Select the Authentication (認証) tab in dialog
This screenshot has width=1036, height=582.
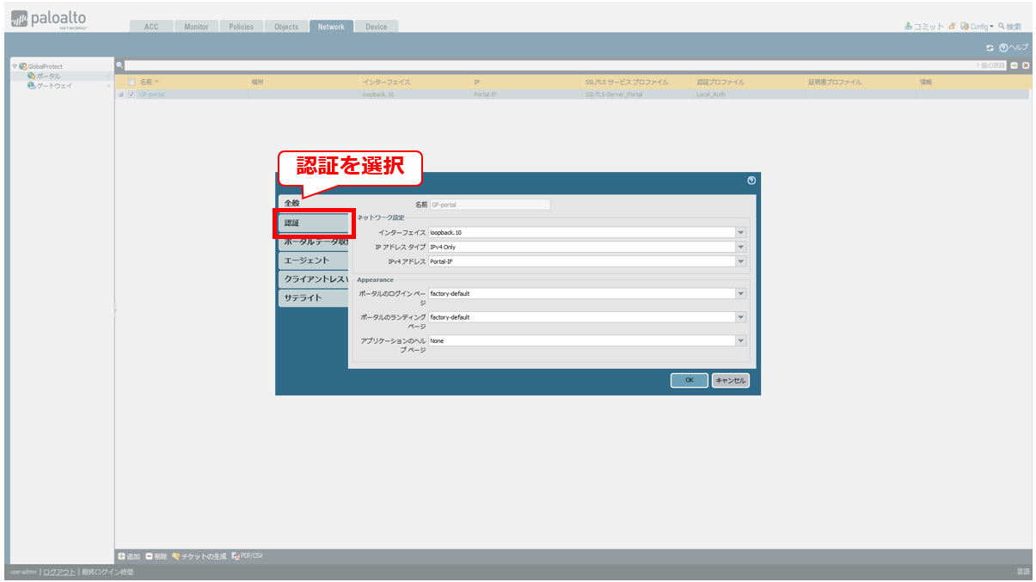coord(314,223)
